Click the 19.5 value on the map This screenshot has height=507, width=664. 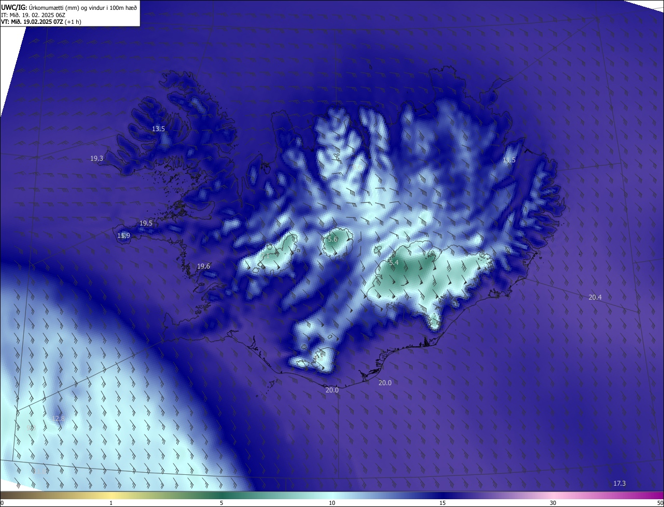(146, 223)
